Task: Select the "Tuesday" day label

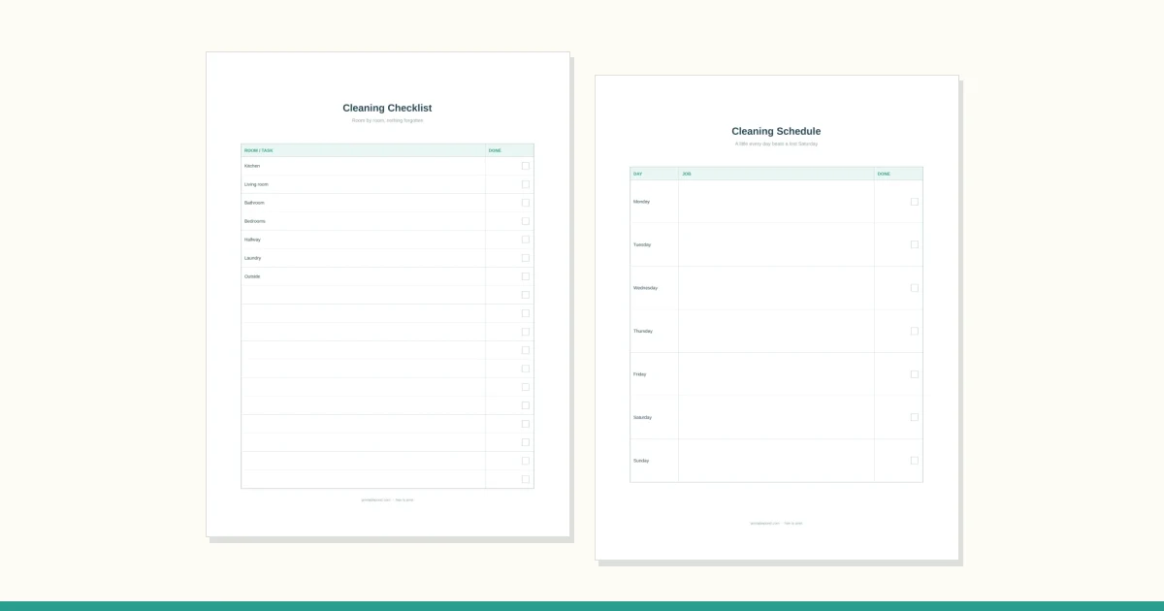Action: [642, 244]
